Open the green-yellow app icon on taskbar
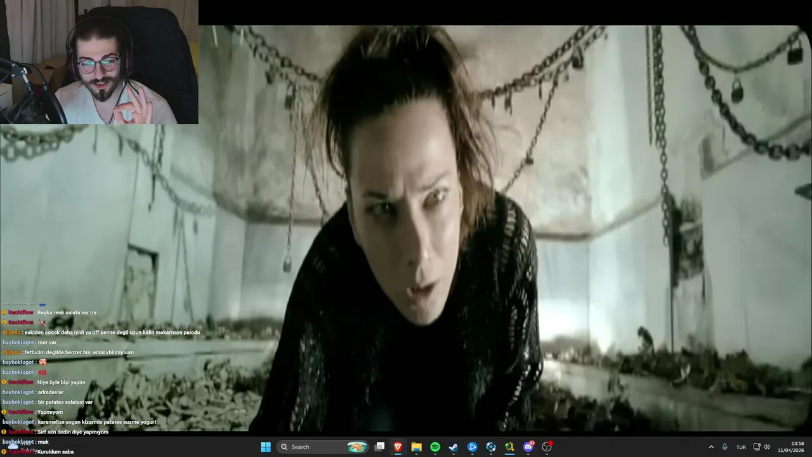 (x=509, y=447)
